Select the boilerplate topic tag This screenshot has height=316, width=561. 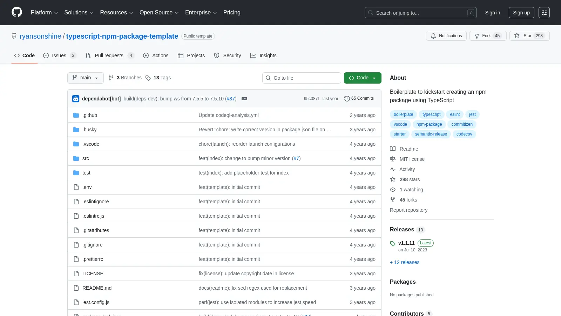point(403,114)
